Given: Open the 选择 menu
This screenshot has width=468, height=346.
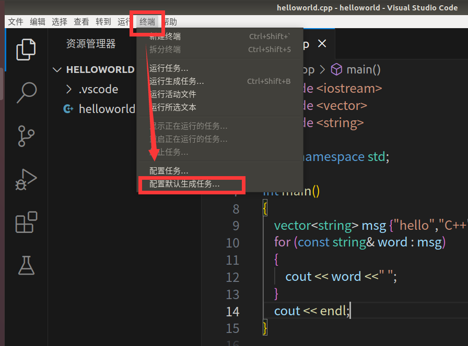Looking at the screenshot, I should coord(60,22).
